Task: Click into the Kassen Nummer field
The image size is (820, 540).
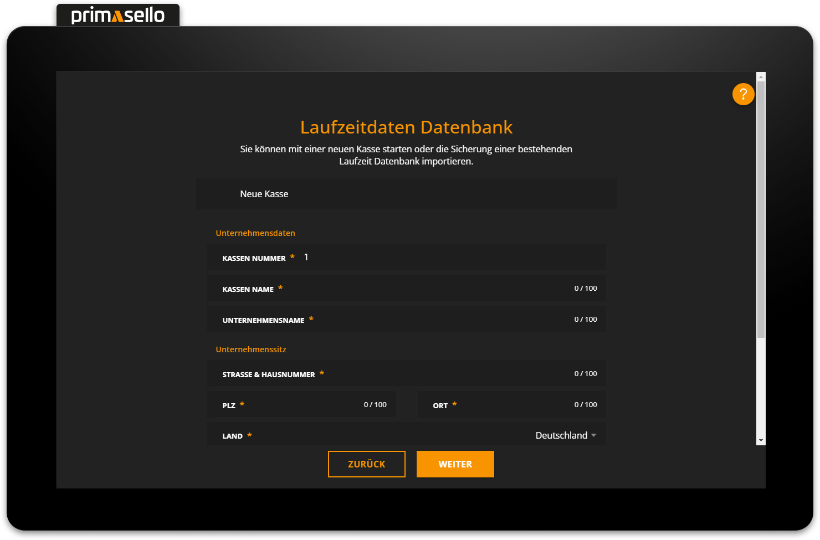Action: (443, 258)
